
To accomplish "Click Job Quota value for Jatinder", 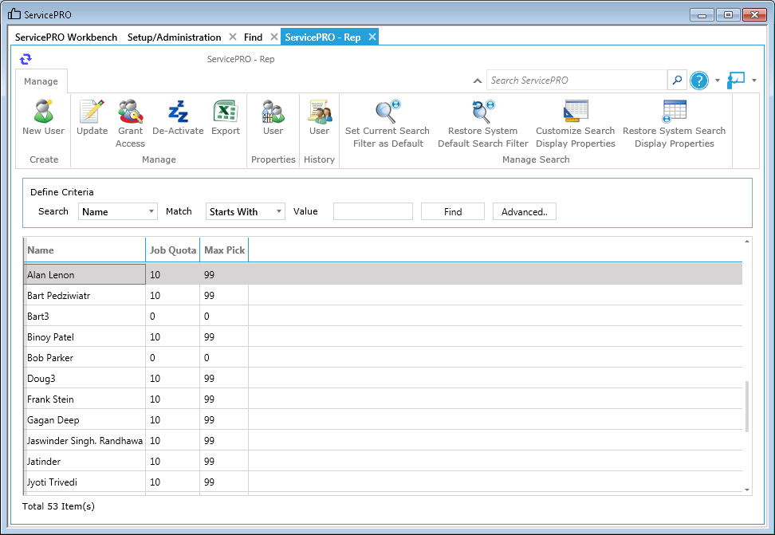I will (x=155, y=462).
